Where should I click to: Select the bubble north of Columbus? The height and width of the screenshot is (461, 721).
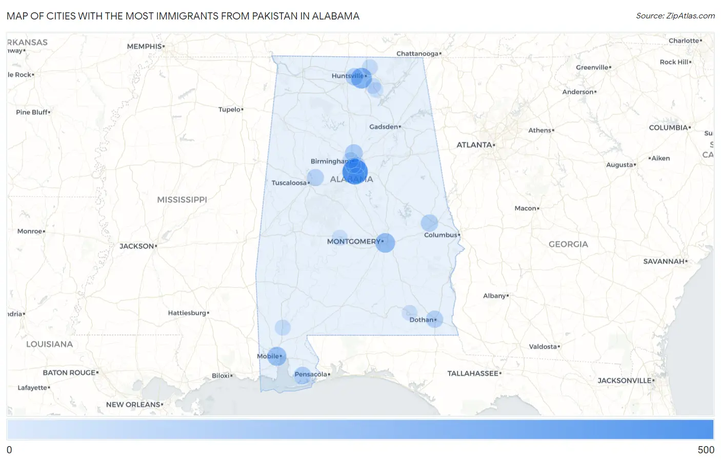pyautogui.click(x=429, y=223)
